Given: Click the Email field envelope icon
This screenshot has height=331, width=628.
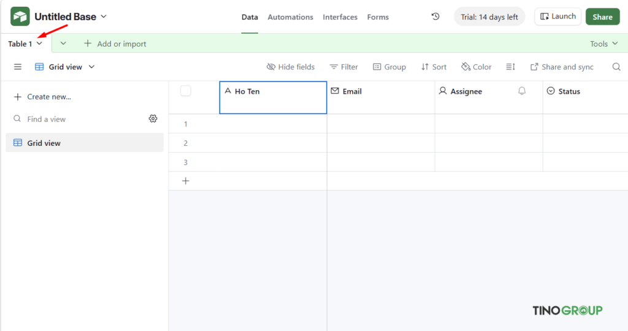Looking at the screenshot, I should 335,91.
